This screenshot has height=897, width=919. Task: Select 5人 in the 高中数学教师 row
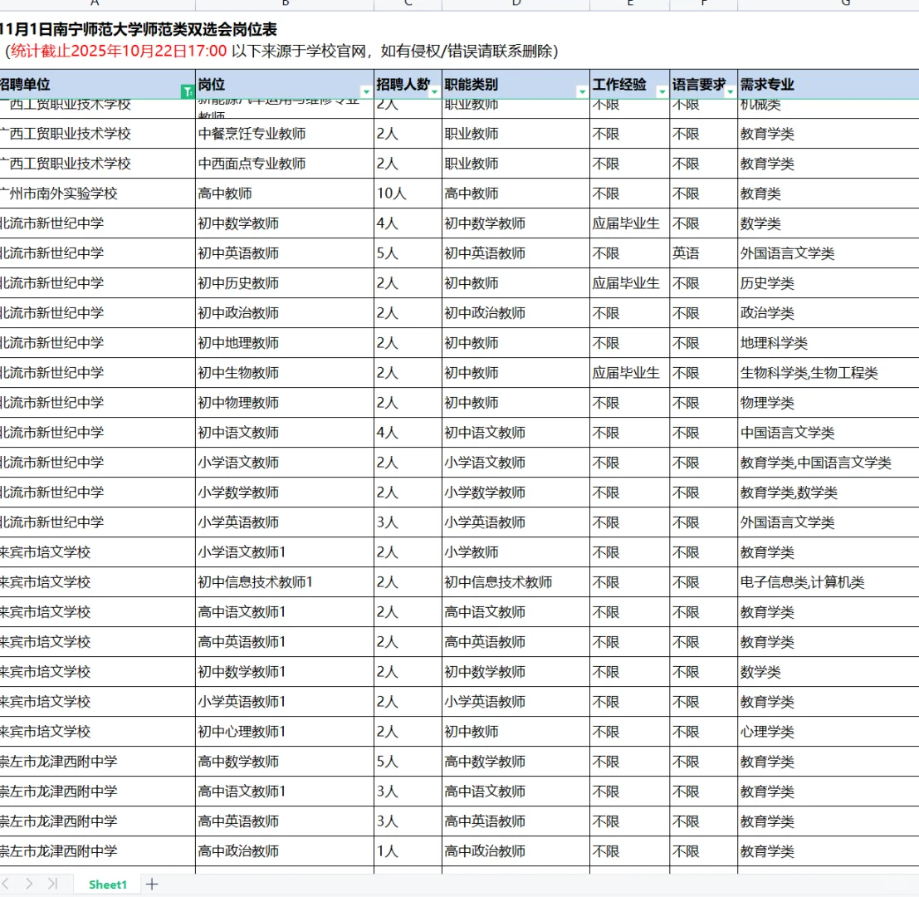point(408,762)
